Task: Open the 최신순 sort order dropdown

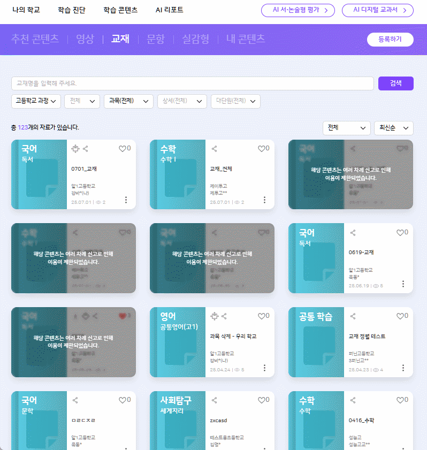Action: click(x=393, y=128)
